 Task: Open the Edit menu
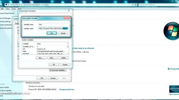tap(2, 9)
